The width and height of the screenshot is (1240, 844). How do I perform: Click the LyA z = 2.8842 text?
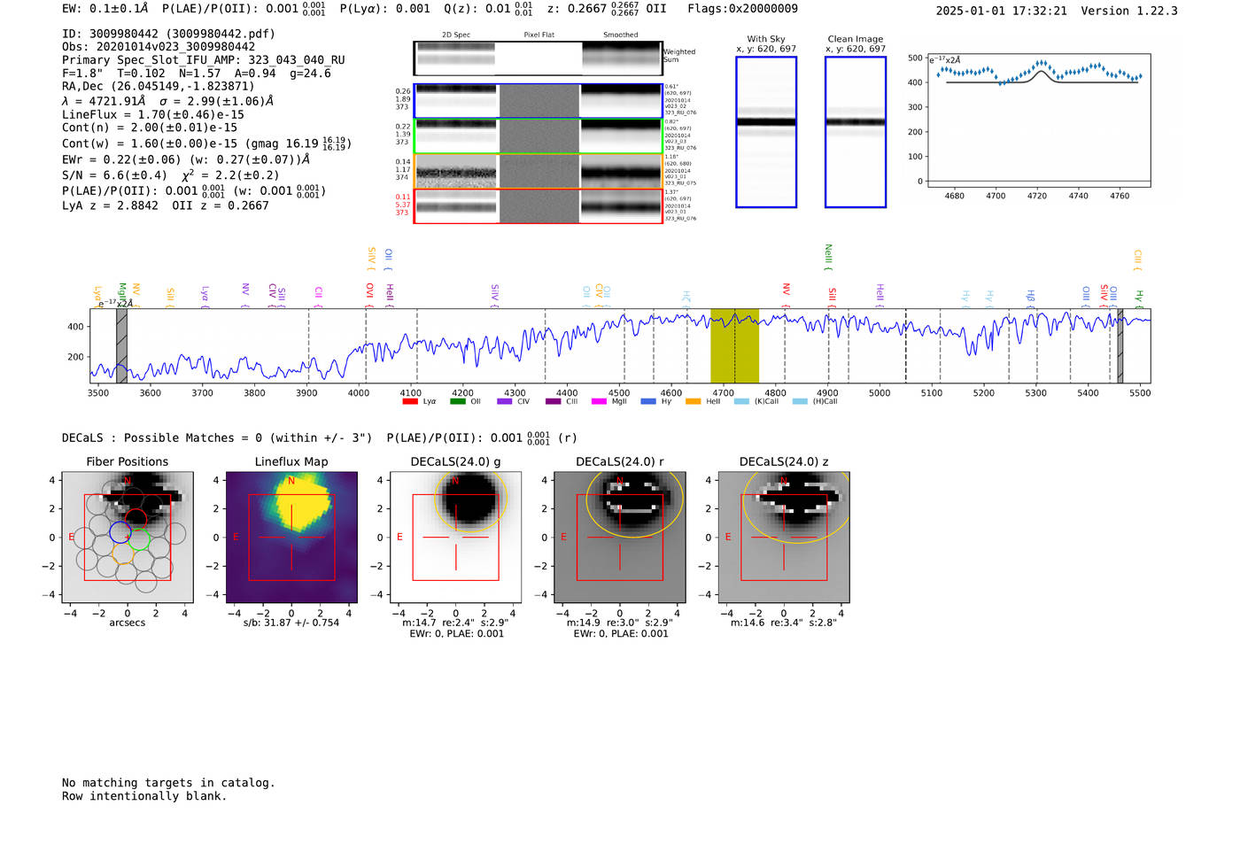(x=111, y=205)
